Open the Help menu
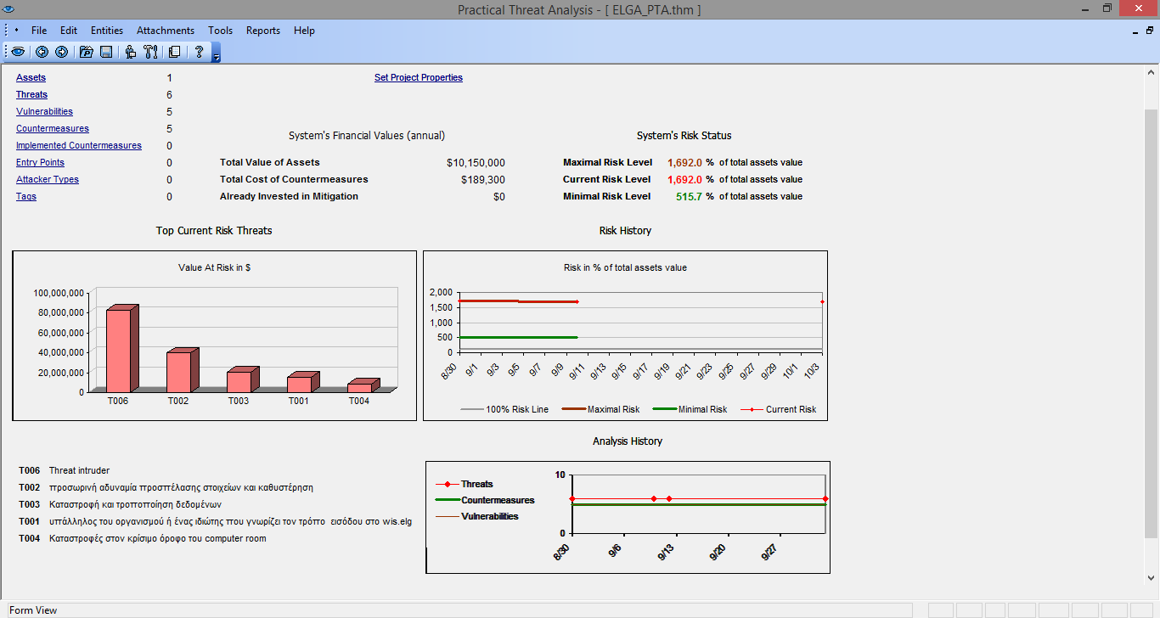Screen dimensions: 1160x618 coord(304,31)
